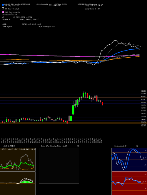Click the empty Intra Day Trading Price panel

59,165
